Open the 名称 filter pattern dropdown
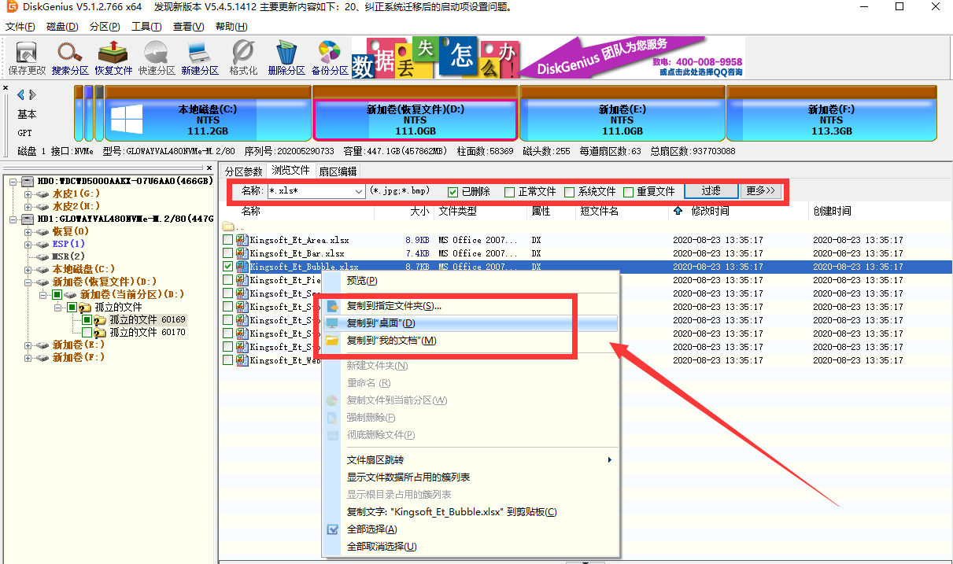 [x=359, y=191]
